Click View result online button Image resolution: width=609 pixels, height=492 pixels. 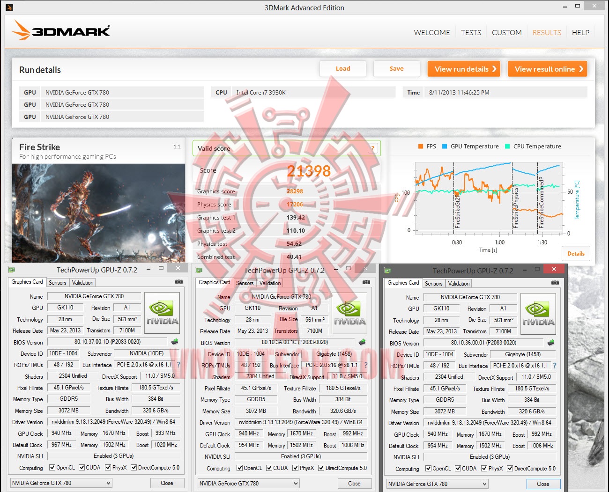coord(547,69)
